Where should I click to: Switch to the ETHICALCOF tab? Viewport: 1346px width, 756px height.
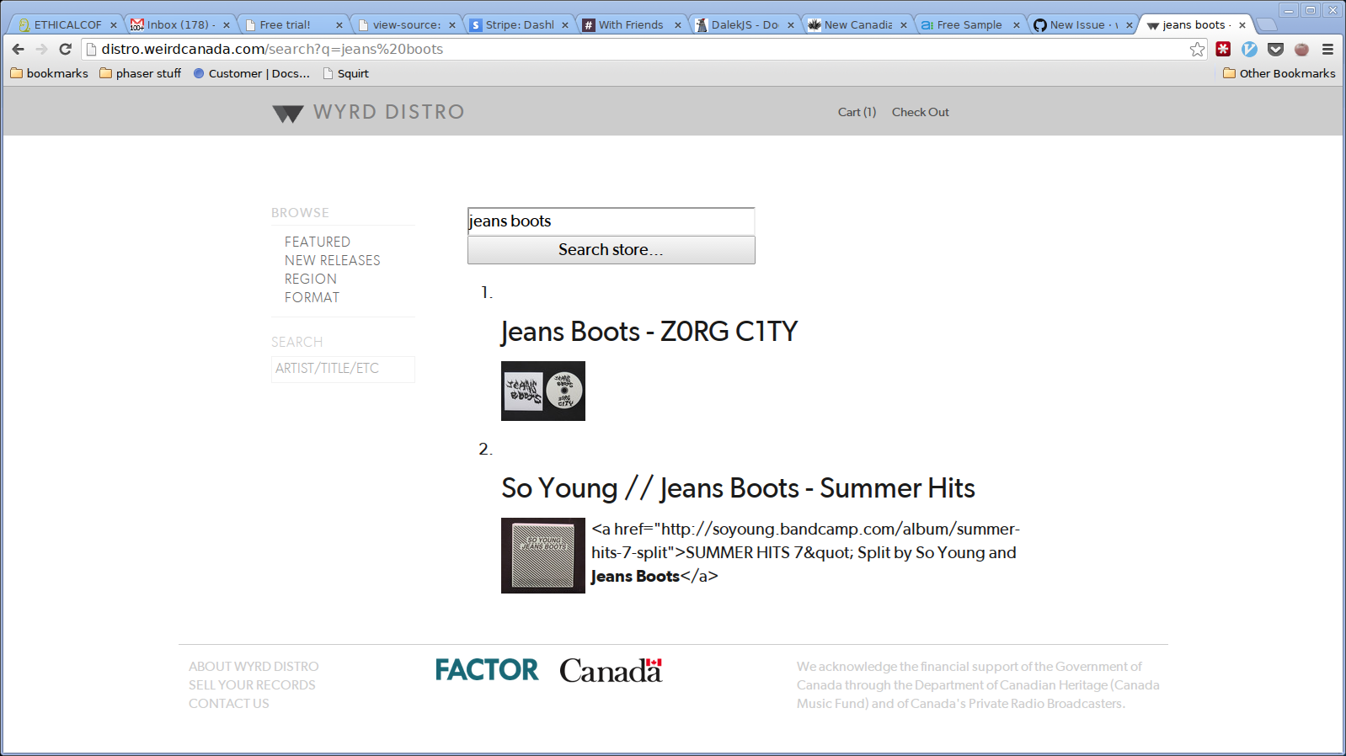(66, 24)
